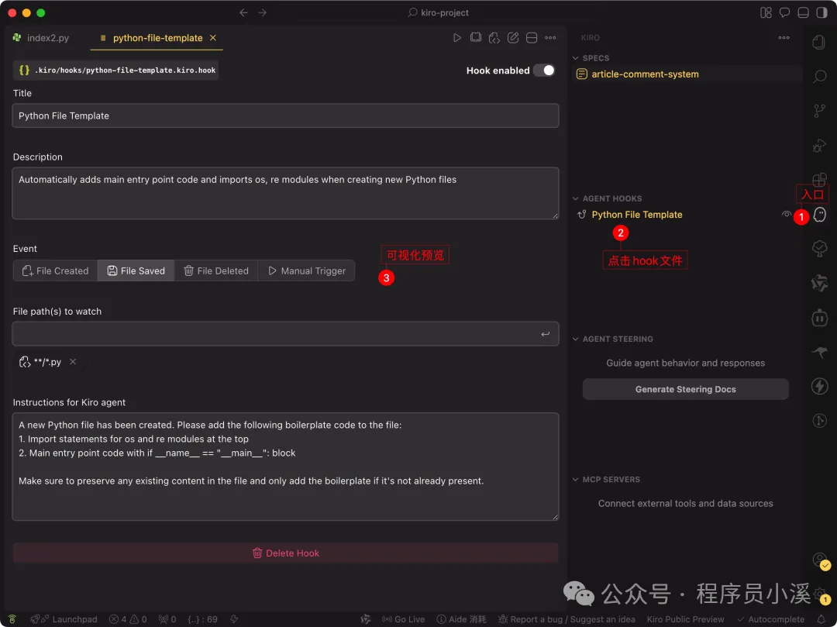Go back with left arrow in title bar
The height and width of the screenshot is (627, 837).
click(243, 12)
